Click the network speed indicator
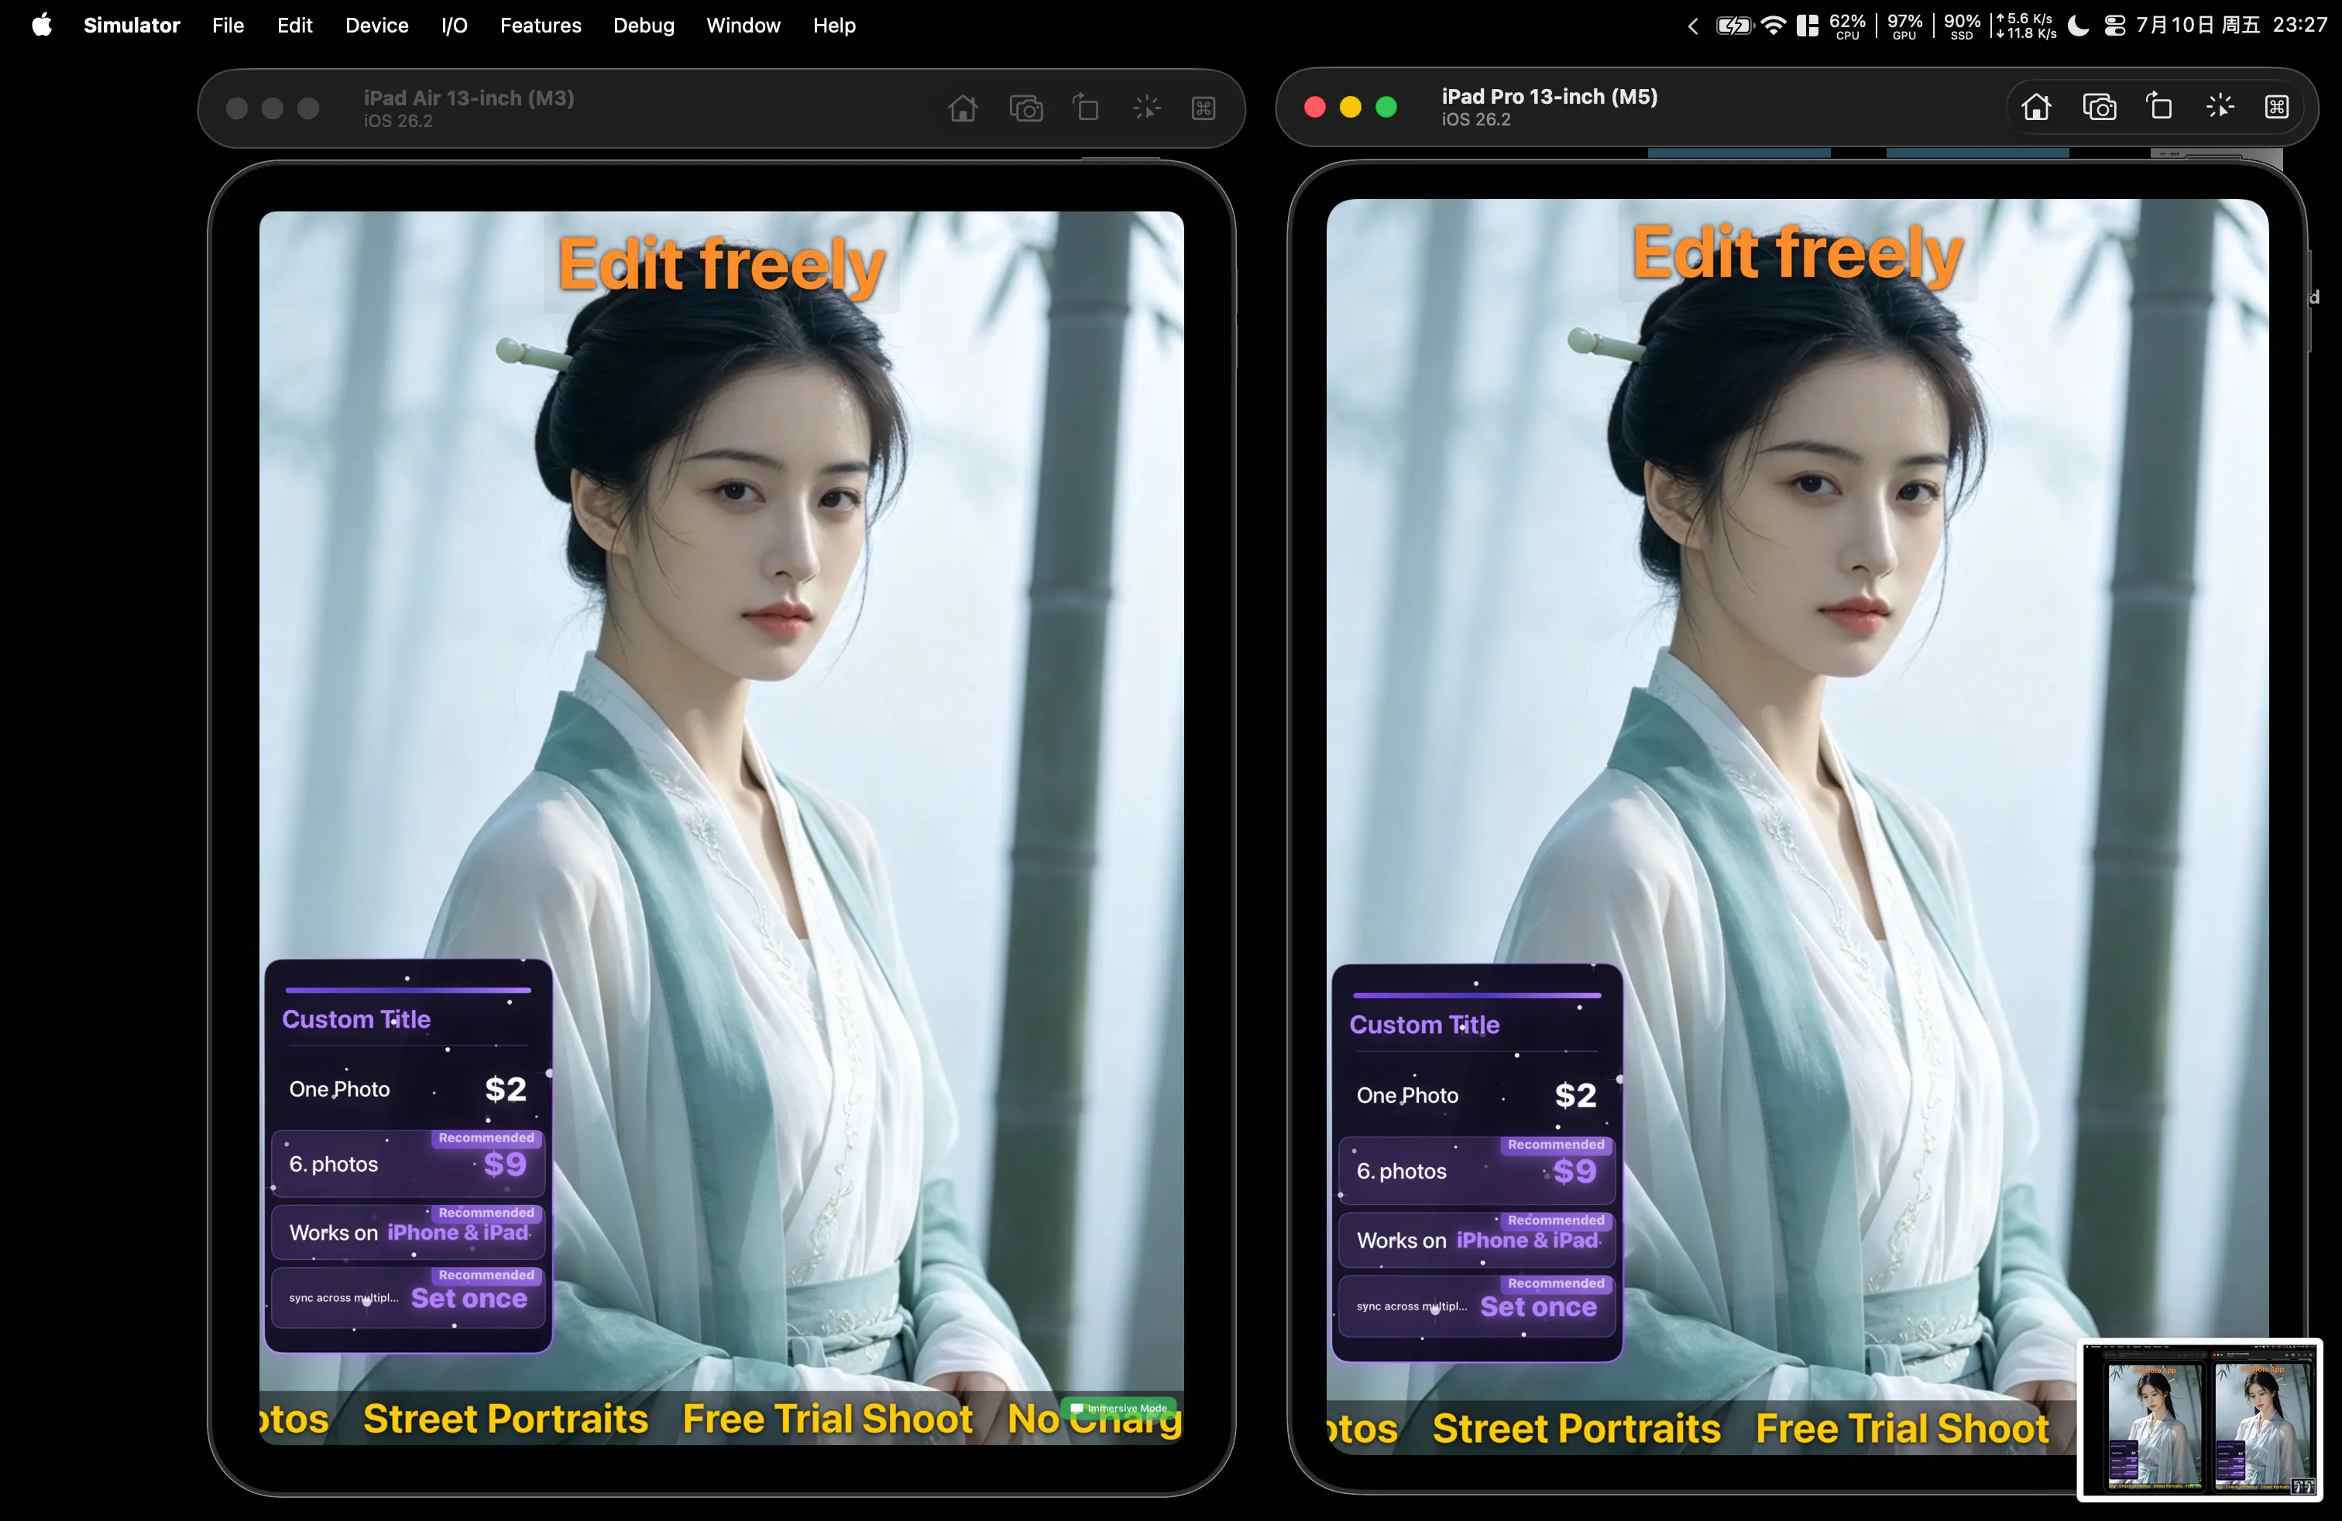 tap(2025, 26)
